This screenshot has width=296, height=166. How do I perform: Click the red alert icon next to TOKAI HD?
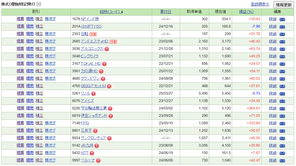[x=104, y=64]
